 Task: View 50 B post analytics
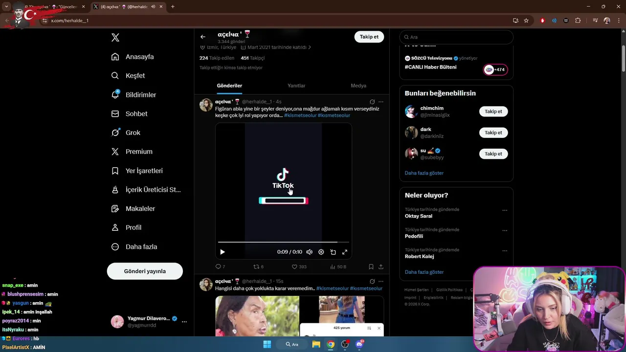point(338,266)
